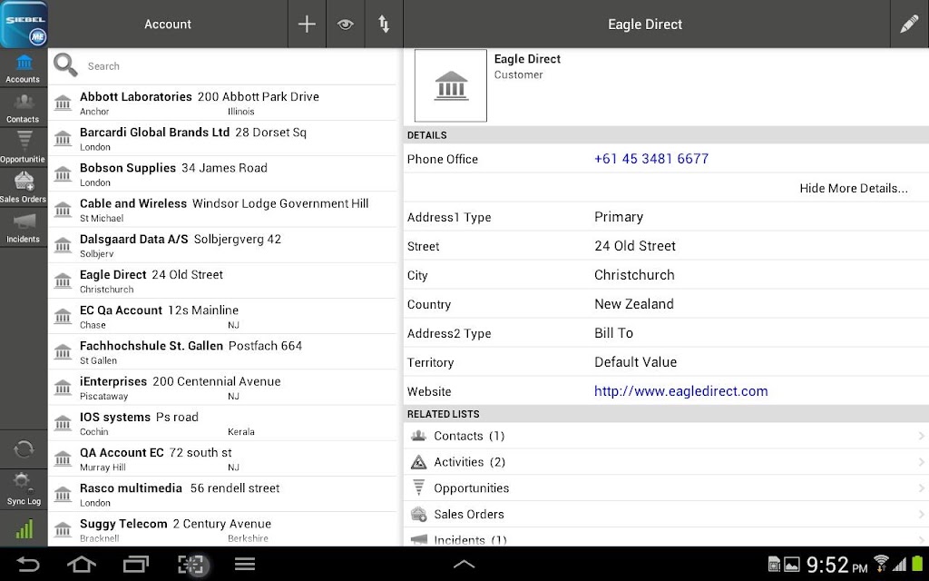This screenshot has height=581, width=929.
Task: Open the Sales Orders sidebar section
Action: (x=23, y=188)
